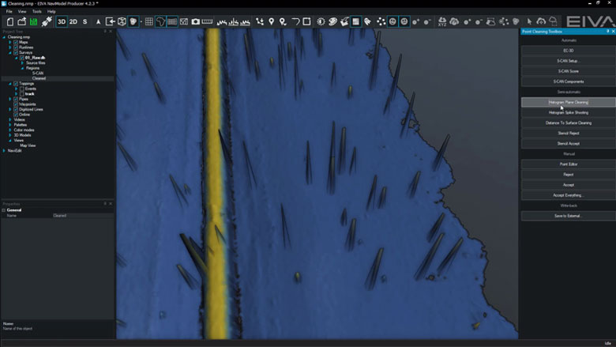Click the Distance To Surface Cleaning button
The image size is (616, 347).
pyautogui.click(x=568, y=123)
